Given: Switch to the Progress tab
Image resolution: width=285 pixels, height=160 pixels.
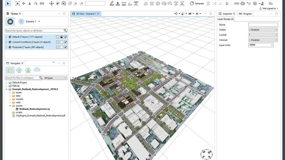Looking at the screenshot, I should point(247,14).
